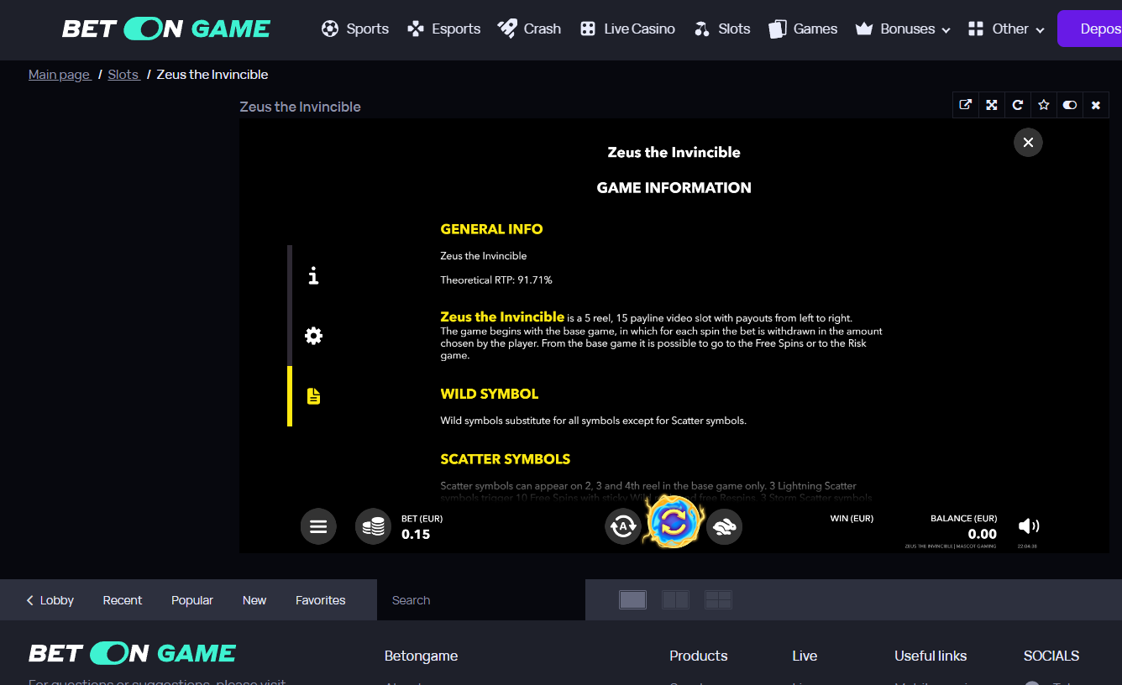Add Zeus the Invincible to favorites star

(x=1044, y=105)
